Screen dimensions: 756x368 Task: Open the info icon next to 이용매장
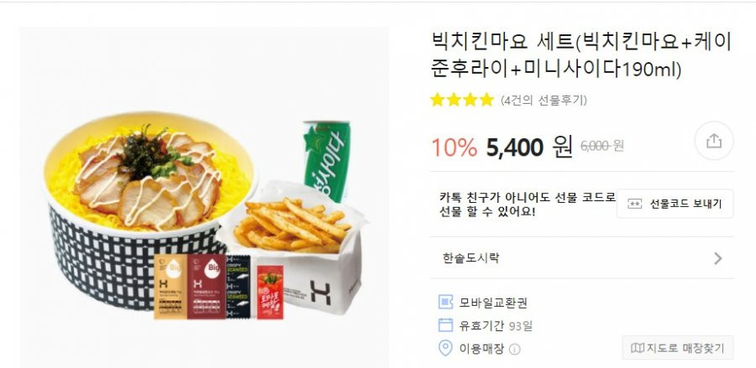coord(514,350)
